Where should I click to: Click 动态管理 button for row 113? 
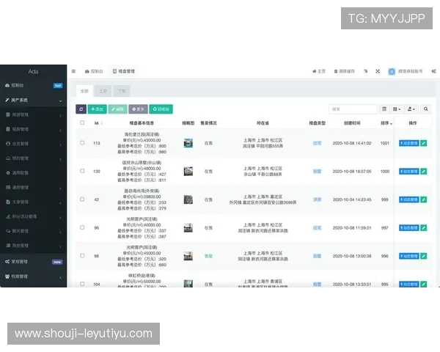tap(409, 143)
